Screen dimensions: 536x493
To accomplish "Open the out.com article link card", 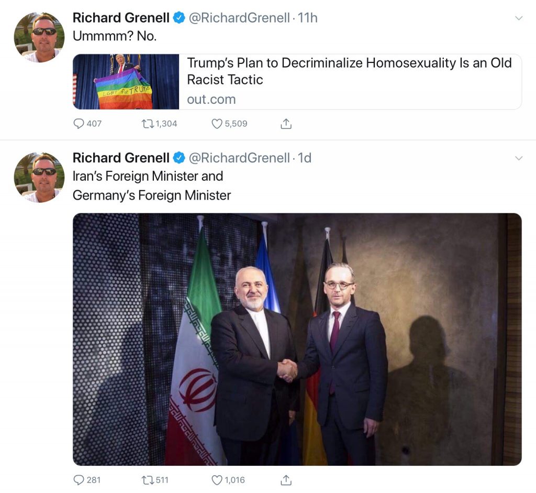I will click(x=297, y=82).
